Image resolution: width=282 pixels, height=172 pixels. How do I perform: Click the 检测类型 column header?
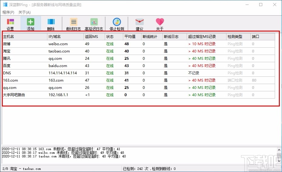coord(238,37)
